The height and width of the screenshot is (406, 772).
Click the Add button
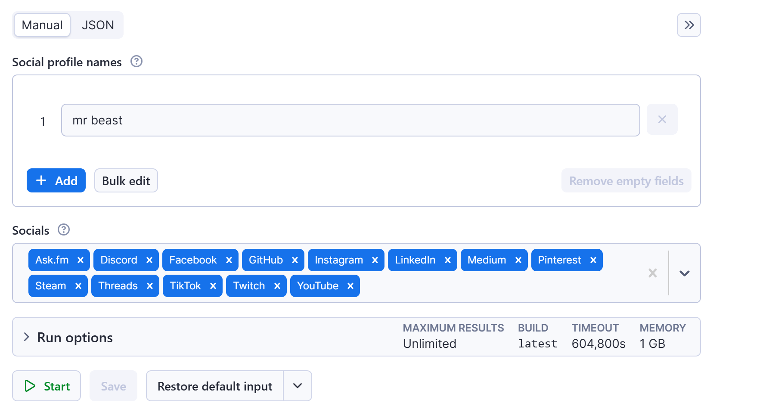click(x=56, y=180)
